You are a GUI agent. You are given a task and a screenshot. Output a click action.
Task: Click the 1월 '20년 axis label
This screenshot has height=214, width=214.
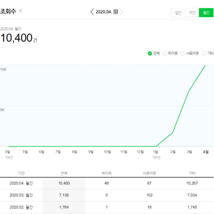click(156, 155)
